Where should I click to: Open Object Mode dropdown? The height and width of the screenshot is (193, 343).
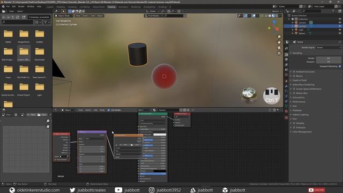pos(64,16)
